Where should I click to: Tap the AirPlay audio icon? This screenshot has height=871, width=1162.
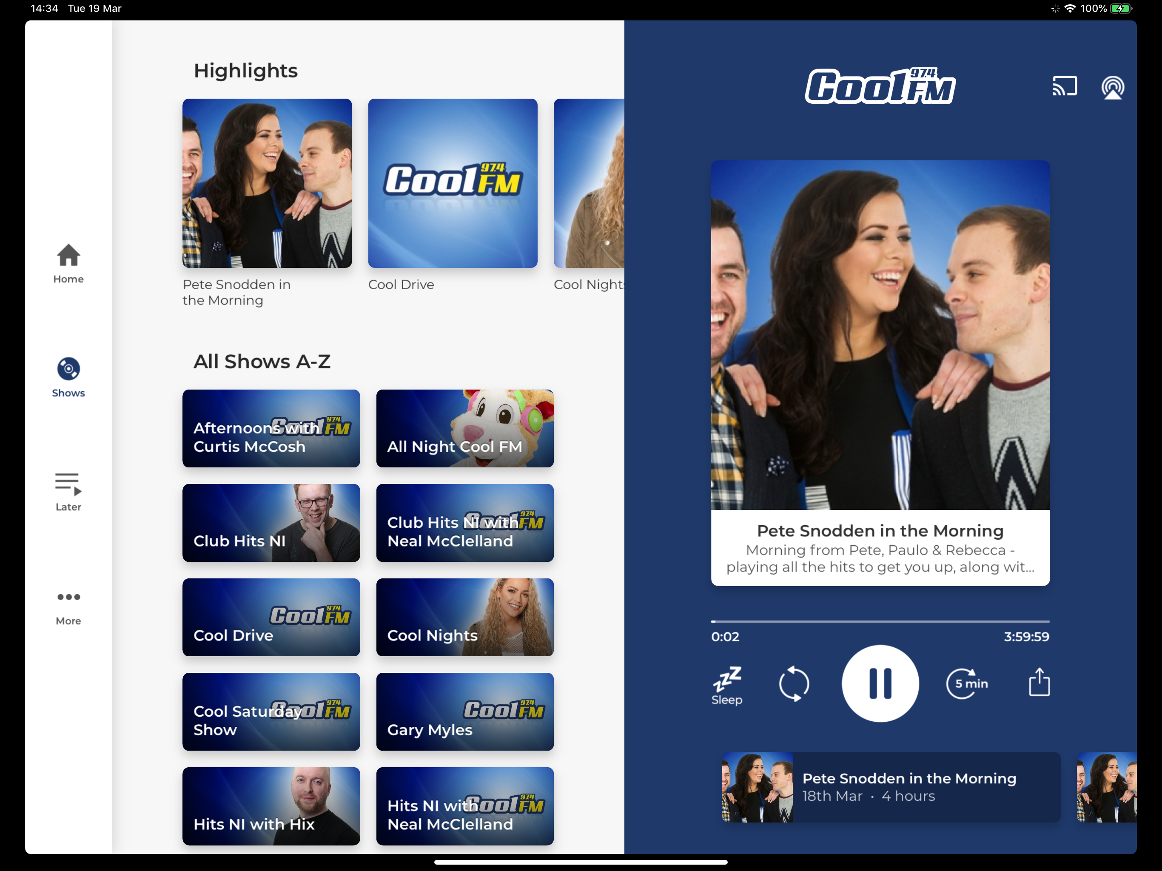1112,87
